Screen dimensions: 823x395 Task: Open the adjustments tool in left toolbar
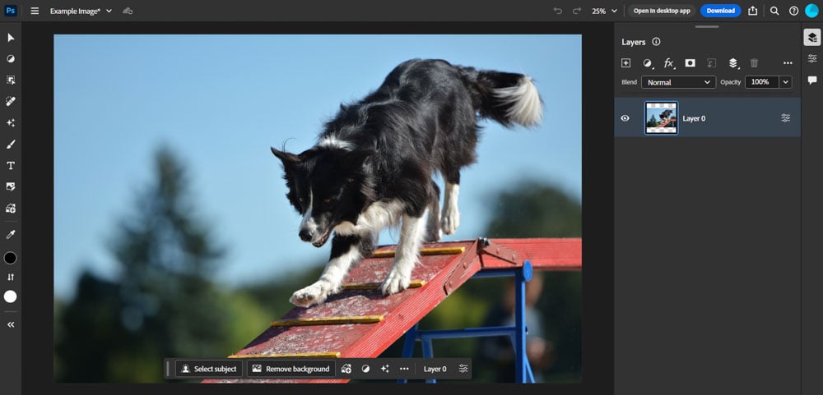tap(11, 58)
